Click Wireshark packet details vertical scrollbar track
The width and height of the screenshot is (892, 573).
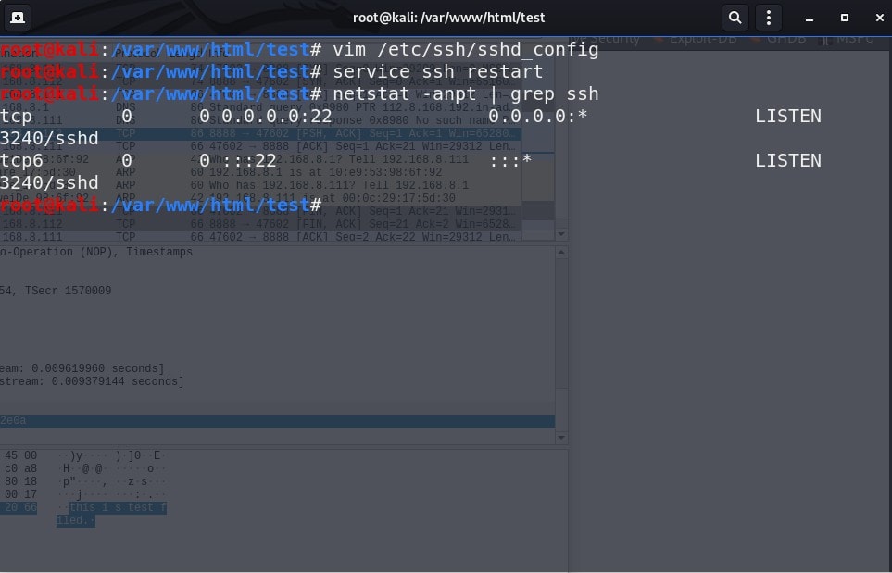(x=561, y=344)
